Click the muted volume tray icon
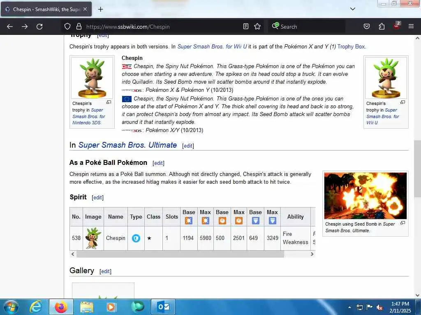This screenshot has height=315, width=421. pyautogui.click(x=379, y=308)
